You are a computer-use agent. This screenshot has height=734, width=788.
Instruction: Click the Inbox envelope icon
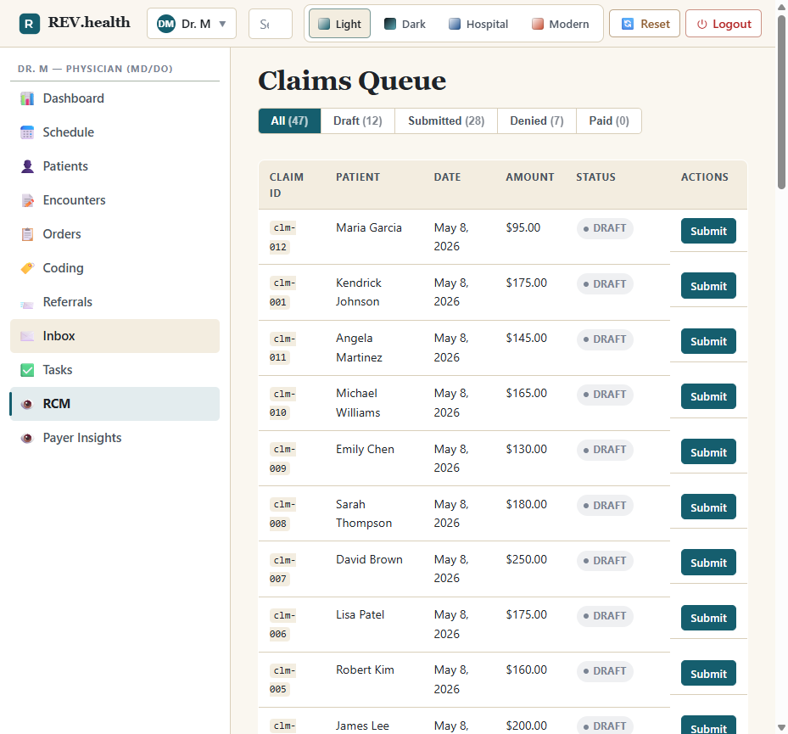click(27, 336)
